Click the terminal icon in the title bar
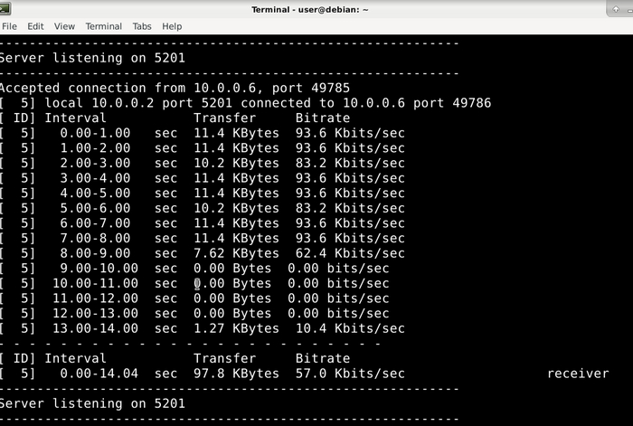This screenshot has width=633, height=426. [x=5, y=8]
